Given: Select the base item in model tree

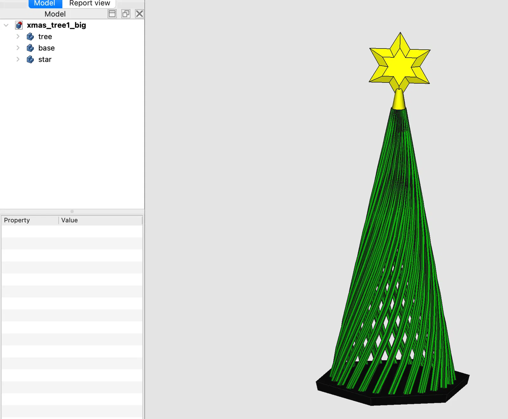Looking at the screenshot, I should (46, 48).
